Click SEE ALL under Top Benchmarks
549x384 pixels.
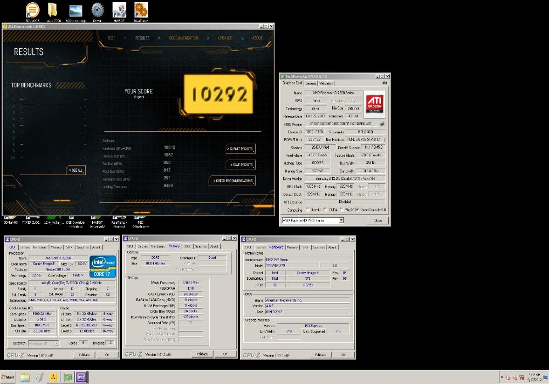point(76,170)
